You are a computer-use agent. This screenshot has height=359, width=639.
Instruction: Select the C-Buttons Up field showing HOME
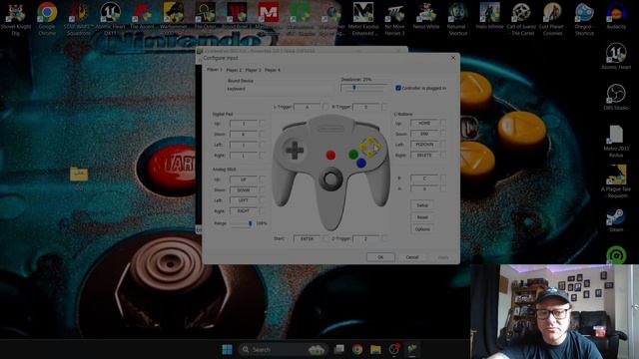click(424, 123)
